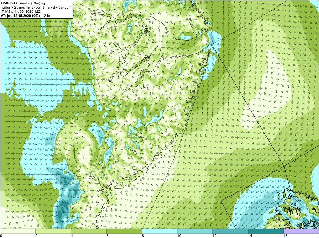Click the 2–4 m/s light green legend swatch

point(53,231)
